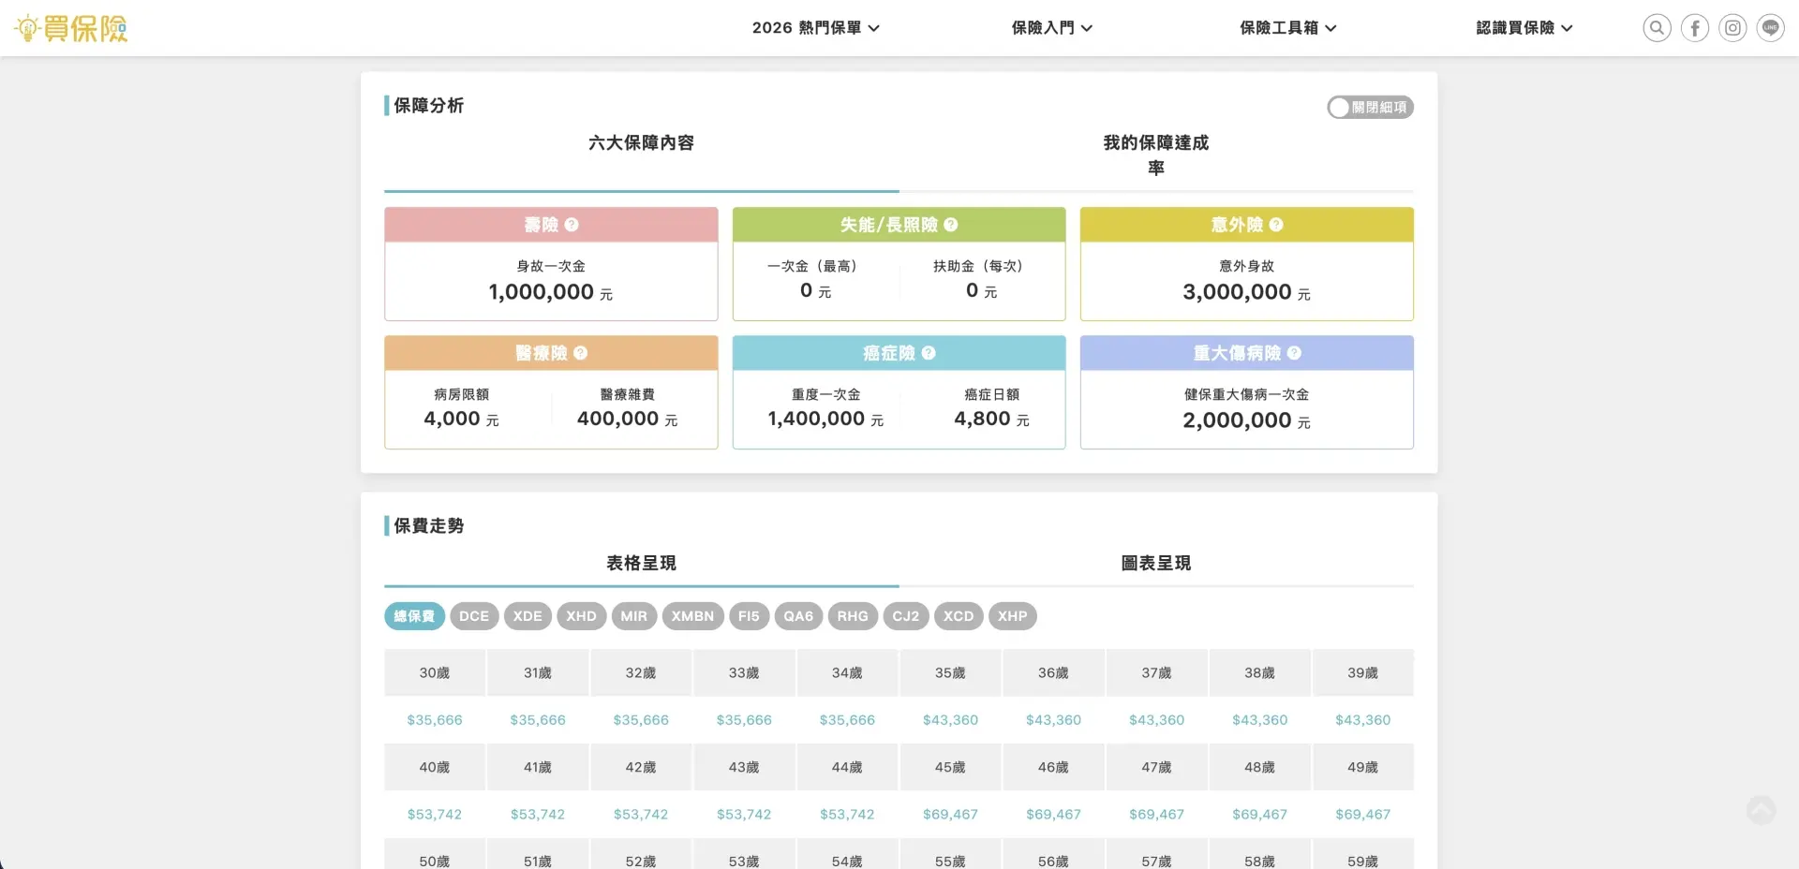Select the XHD filter pill
The image size is (1799, 869).
pos(581,616)
